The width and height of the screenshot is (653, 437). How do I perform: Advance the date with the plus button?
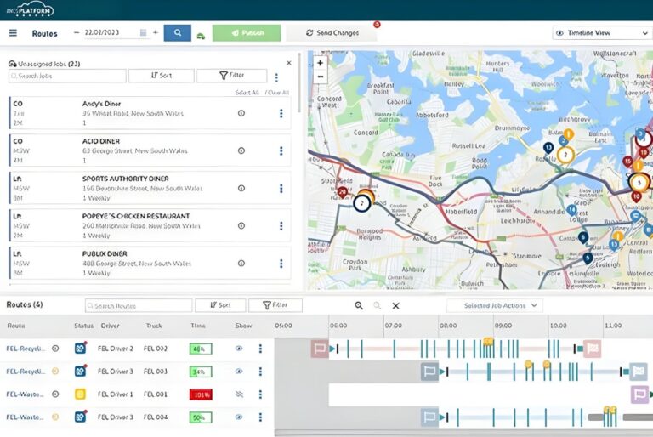pos(156,32)
